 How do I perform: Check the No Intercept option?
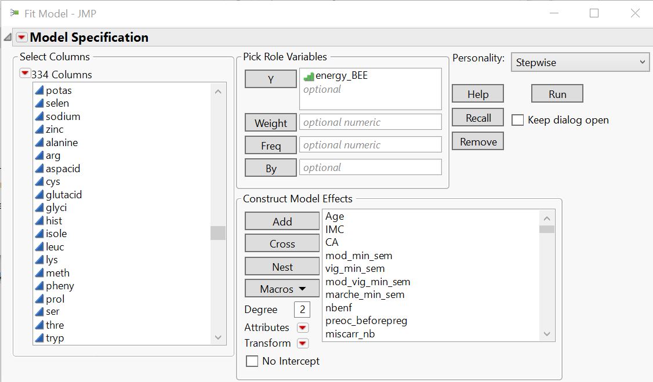pos(252,361)
